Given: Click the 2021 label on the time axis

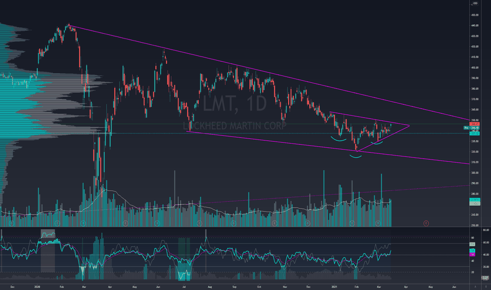Looking at the screenshot, I should coord(335,286).
